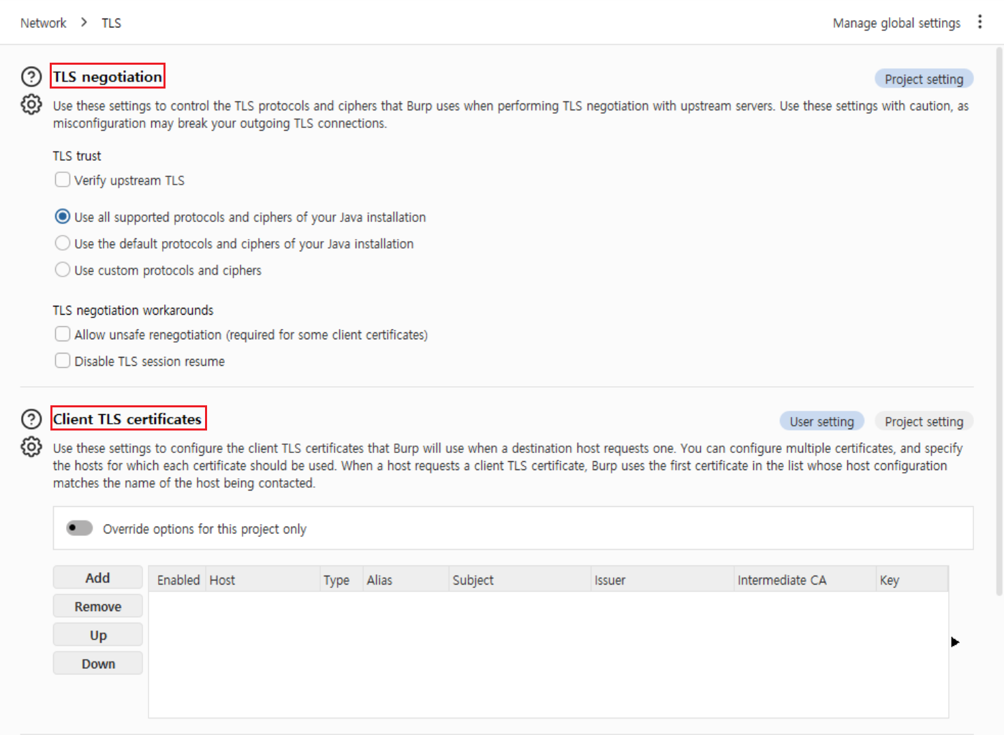This screenshot has height=735, width=1004.
Task: Open the three-dot more options menu
Action: coord(980,22)
